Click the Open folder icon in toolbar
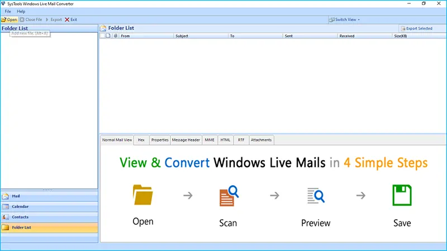This screenshot has width=447, height=251. pyautogui.click(x=4, y=20)
